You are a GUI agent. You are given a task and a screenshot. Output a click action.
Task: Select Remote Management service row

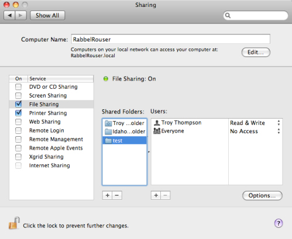(x=51, y=139)
